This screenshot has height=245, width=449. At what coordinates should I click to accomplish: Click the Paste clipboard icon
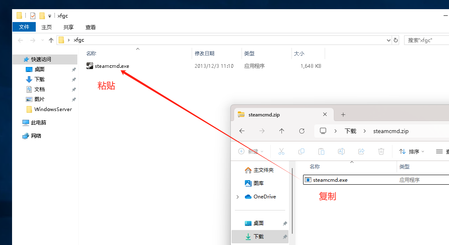pyautogui.click(x=321, y=151)
